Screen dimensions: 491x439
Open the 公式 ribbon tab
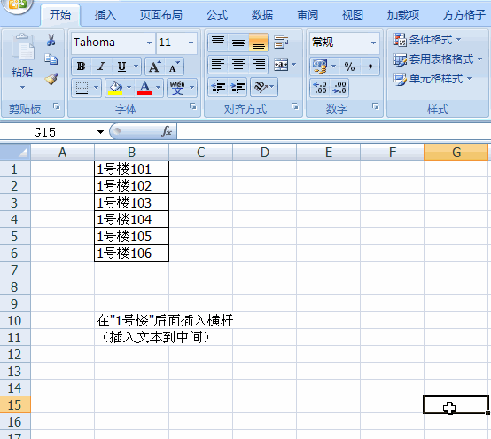click(217, 15)
